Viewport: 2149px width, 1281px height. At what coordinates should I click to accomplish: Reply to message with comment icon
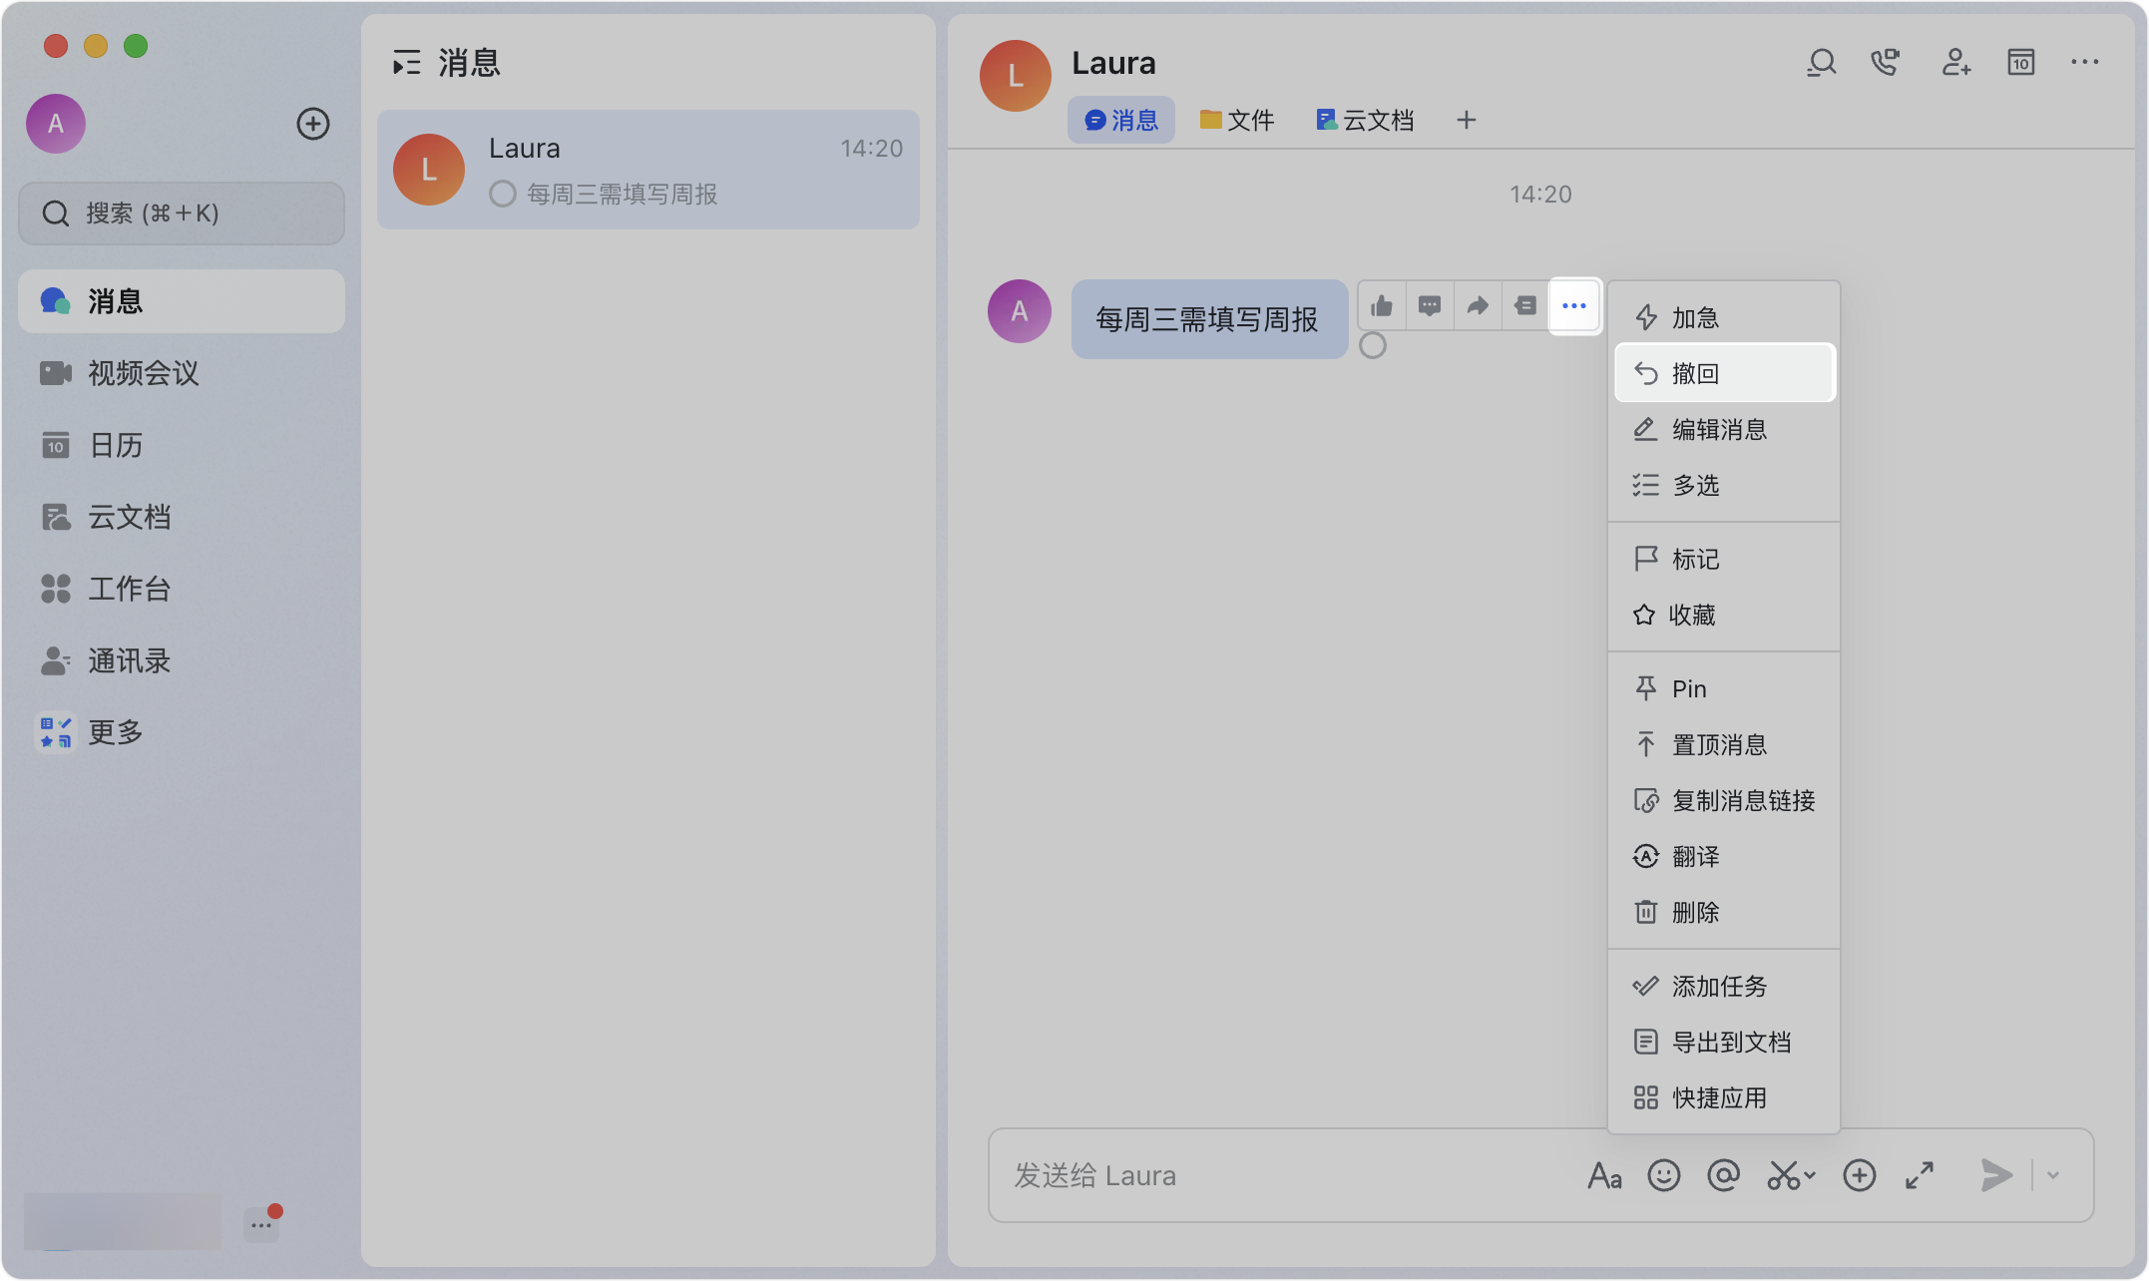[1430, 306]
